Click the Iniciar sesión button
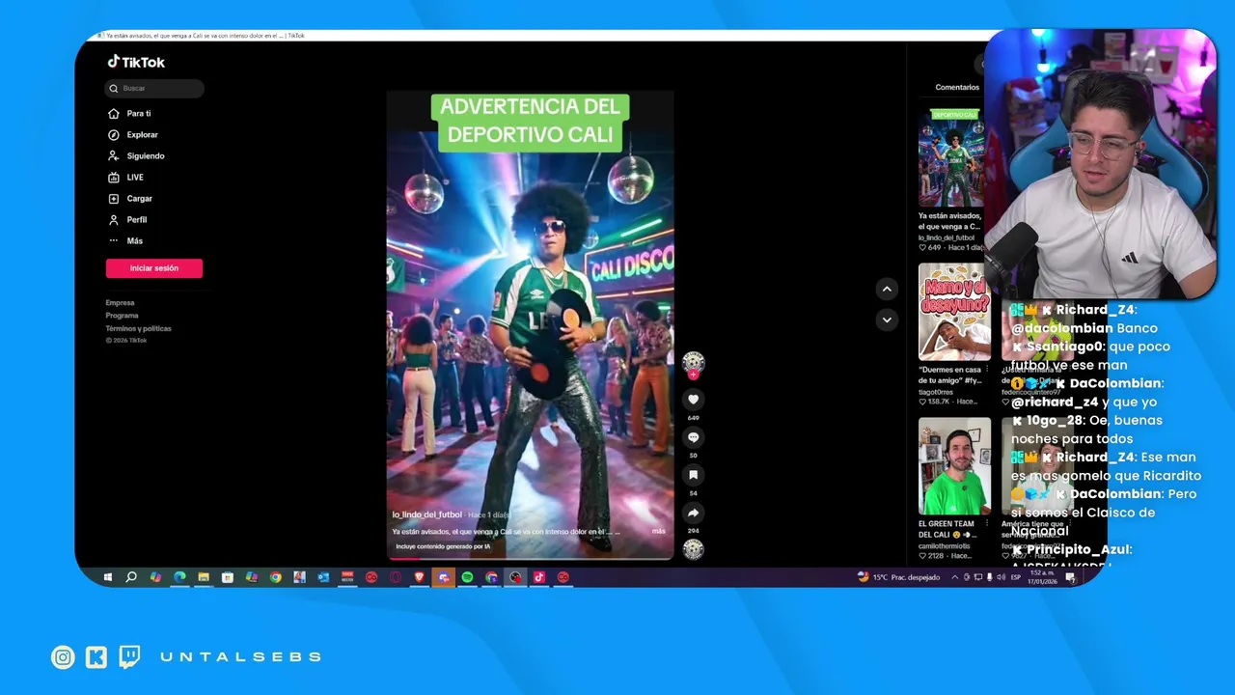 point(154,268)
